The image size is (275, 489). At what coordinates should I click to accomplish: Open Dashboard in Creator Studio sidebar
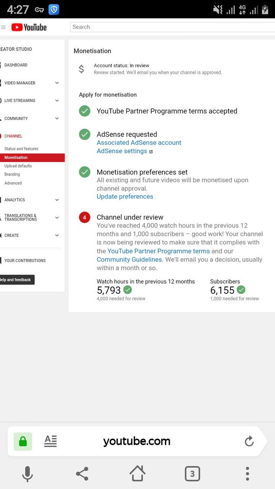pos(16,65)
